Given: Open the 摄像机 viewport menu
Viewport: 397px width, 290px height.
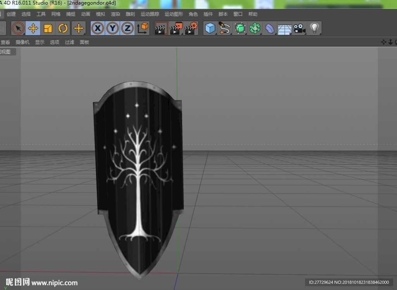Looking at the screenshot, I should click(22, 42).
